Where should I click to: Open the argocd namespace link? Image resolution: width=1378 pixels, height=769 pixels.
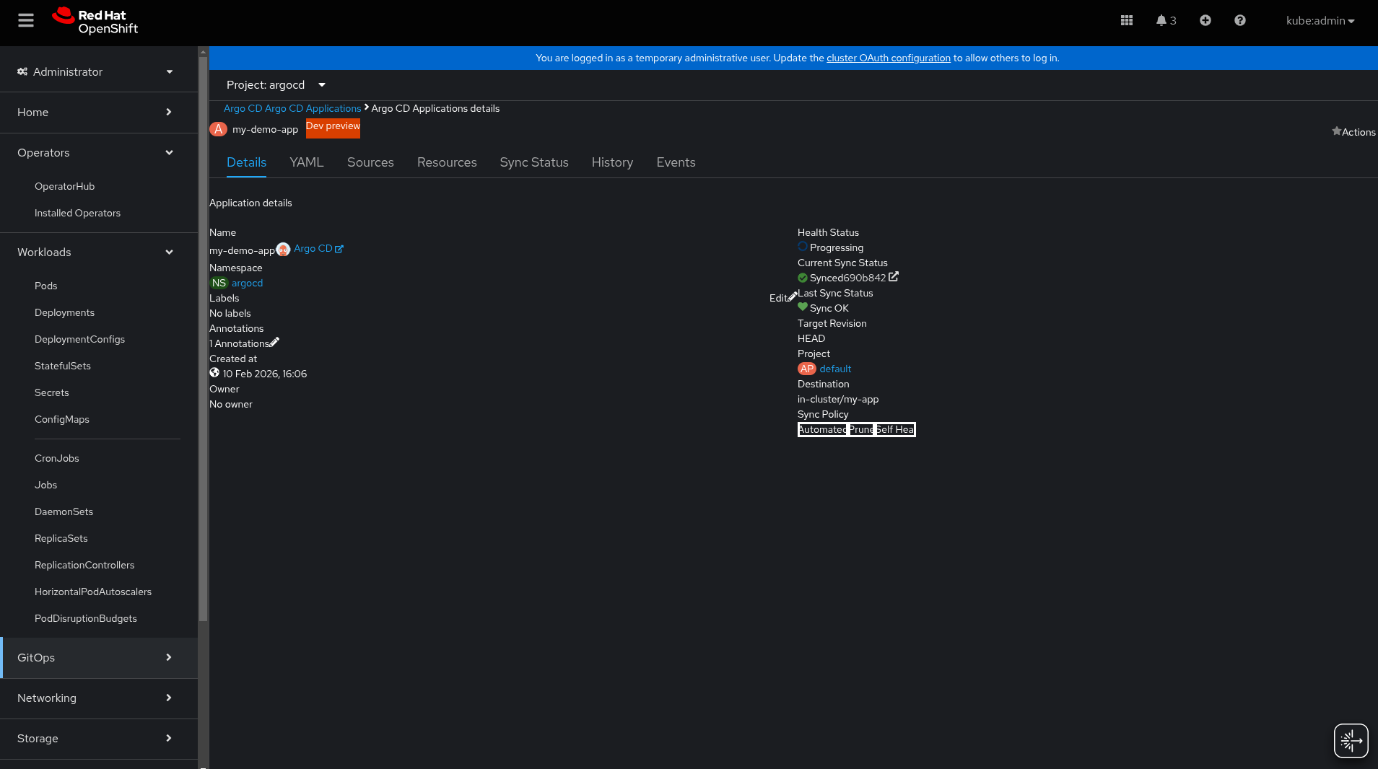tap(247, 283)
